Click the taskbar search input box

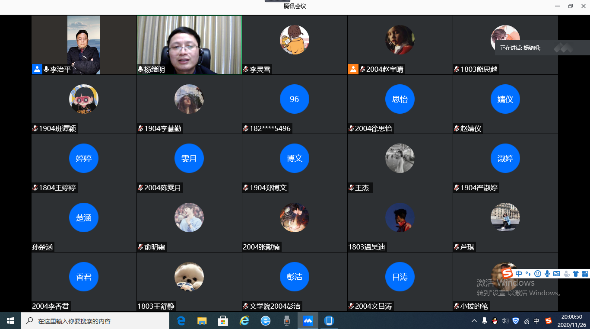[95, 321]
